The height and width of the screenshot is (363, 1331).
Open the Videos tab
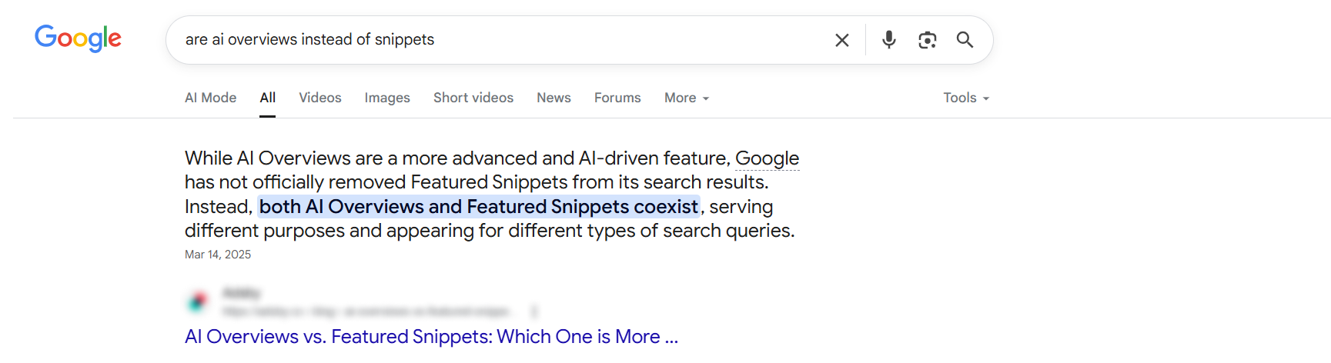[x=319, y=98]
